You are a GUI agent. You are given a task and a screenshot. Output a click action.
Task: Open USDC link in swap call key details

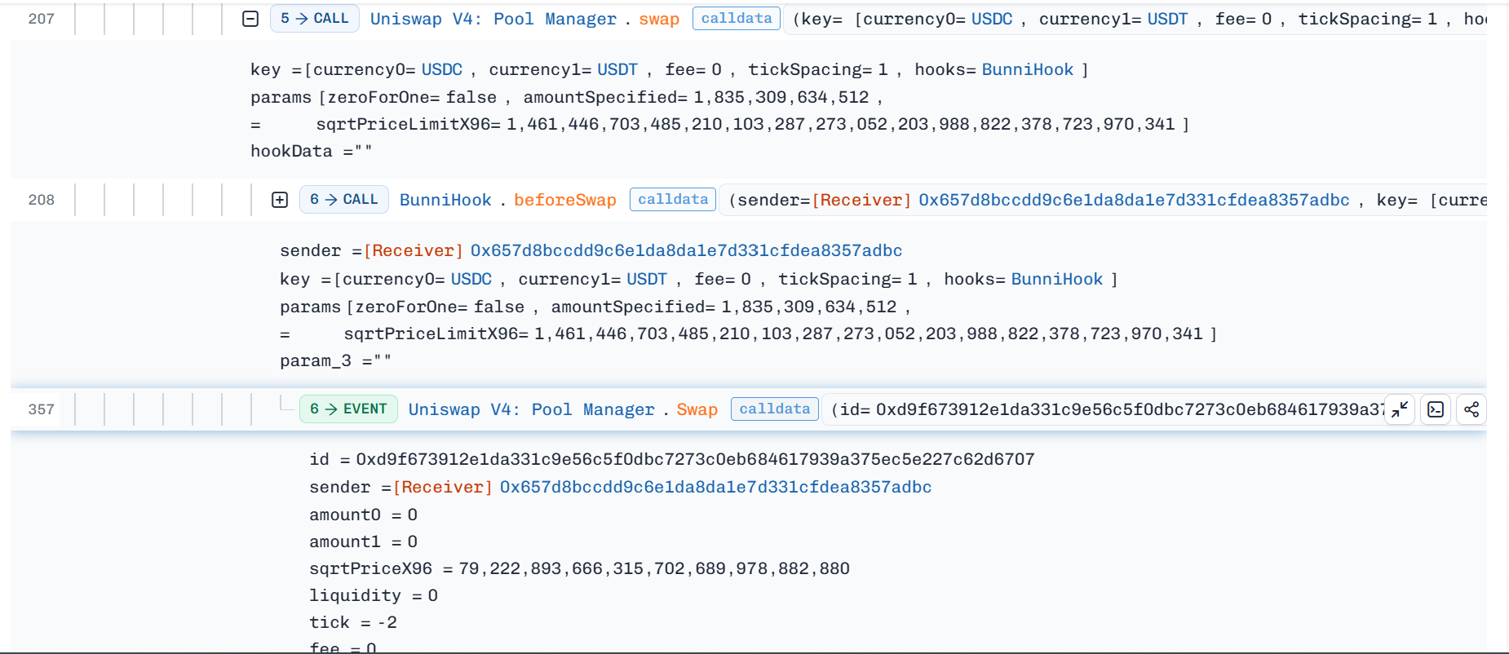pos(442,70)
